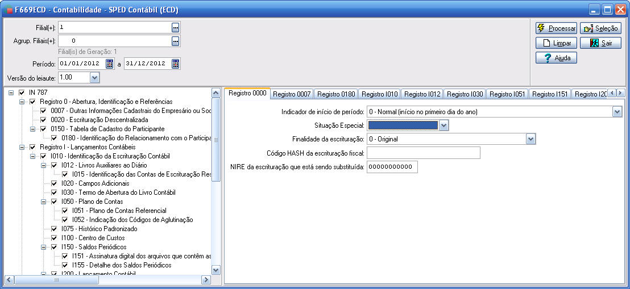Collapse I010 Identificação da Escrituração node
630x289 pixels.
[x=32, y=156]
